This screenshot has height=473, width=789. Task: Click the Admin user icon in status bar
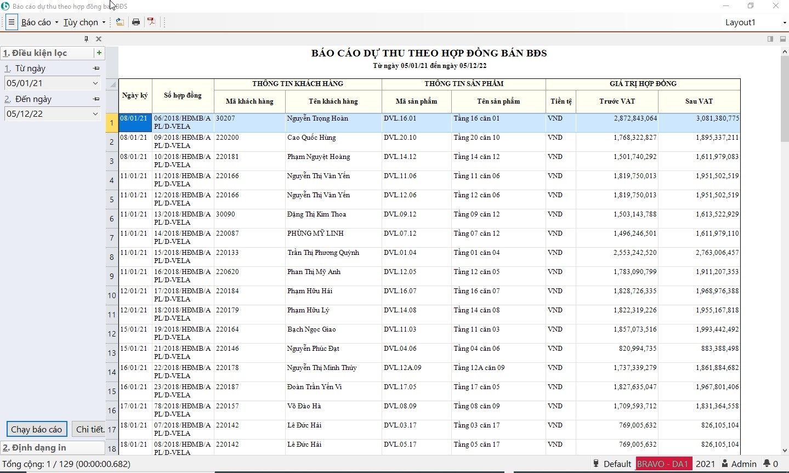click(x=725, y=464)
